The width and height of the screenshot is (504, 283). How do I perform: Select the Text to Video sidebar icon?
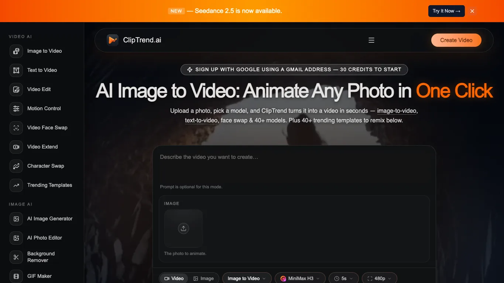pos(16,70)
